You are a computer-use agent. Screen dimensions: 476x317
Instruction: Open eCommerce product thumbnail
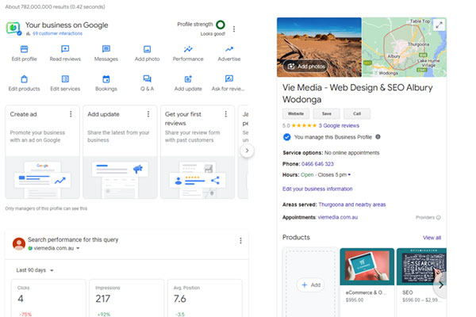point(367,266)
